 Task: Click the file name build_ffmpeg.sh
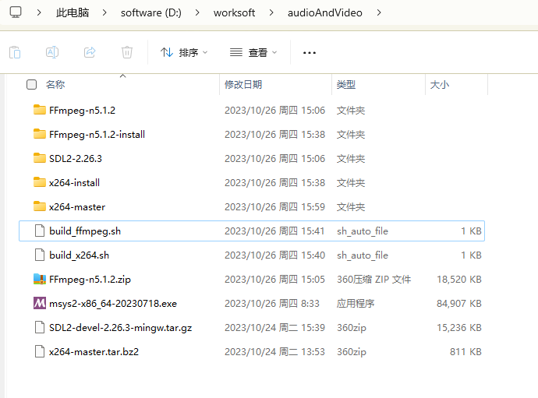[x=85, y=231]
